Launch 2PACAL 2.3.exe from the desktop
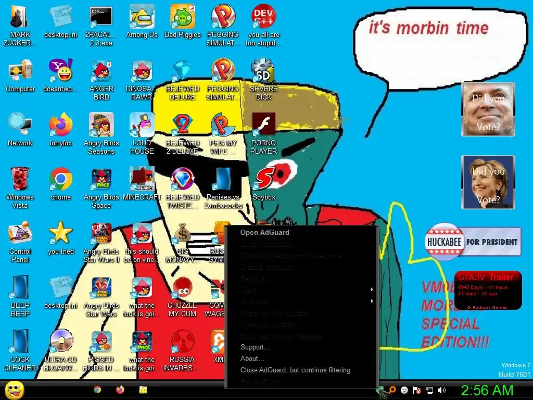 coord(101,26)
